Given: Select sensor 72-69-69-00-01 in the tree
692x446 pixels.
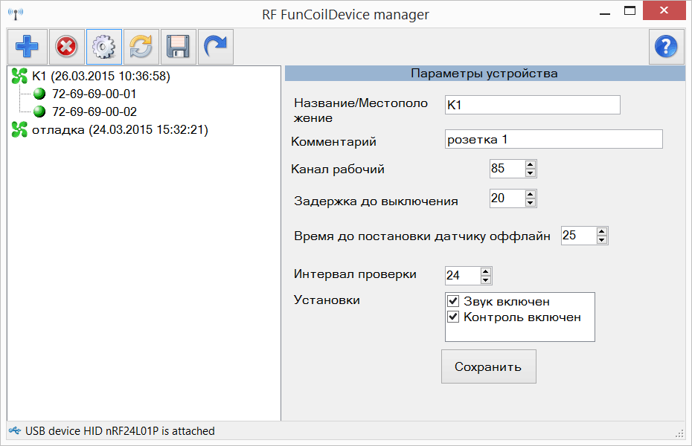Looking at the screenshot, I should (94, 94).
